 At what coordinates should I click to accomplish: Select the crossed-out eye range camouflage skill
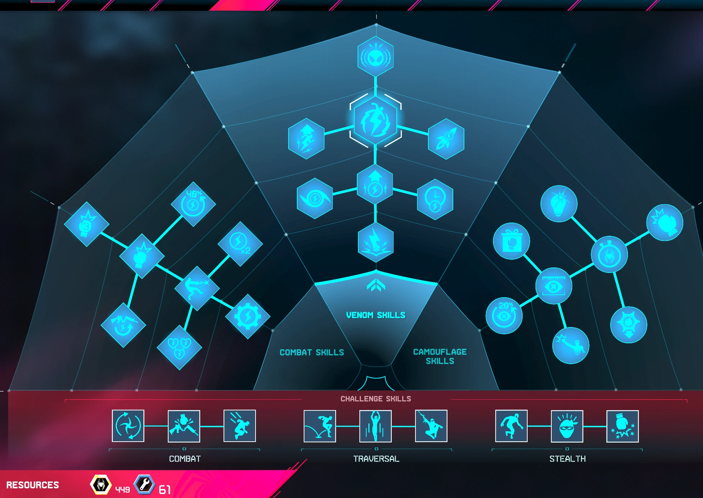554,286
